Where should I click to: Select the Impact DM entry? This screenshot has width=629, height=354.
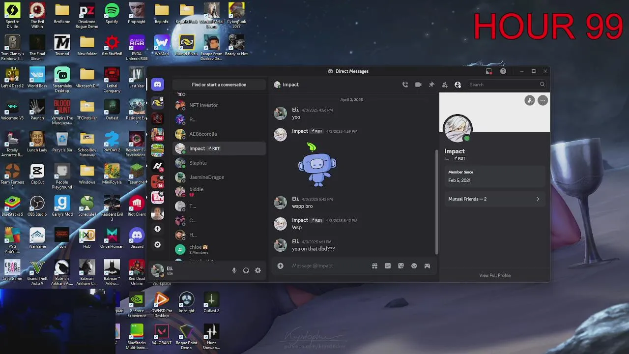(219, 148)
